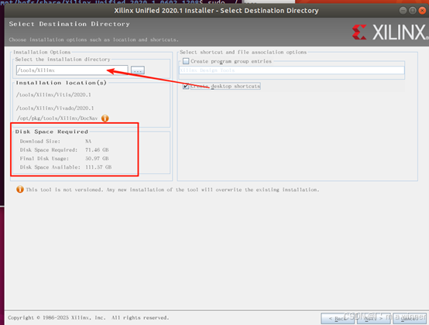Open the browse directory button
The width and height of the screenshot is (429, 325).
click(138, 70)
